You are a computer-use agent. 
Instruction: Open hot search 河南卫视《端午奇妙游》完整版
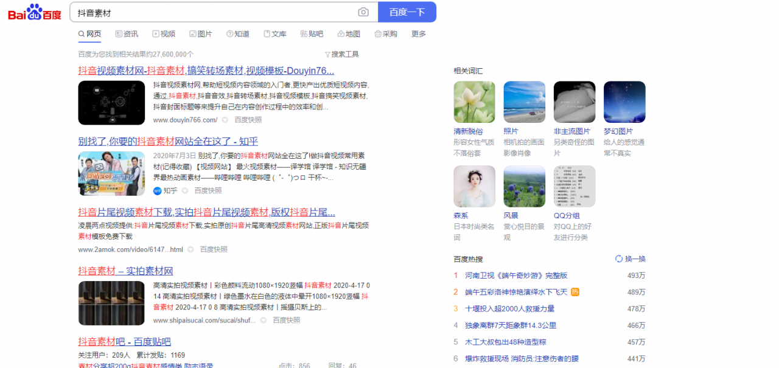516,276
